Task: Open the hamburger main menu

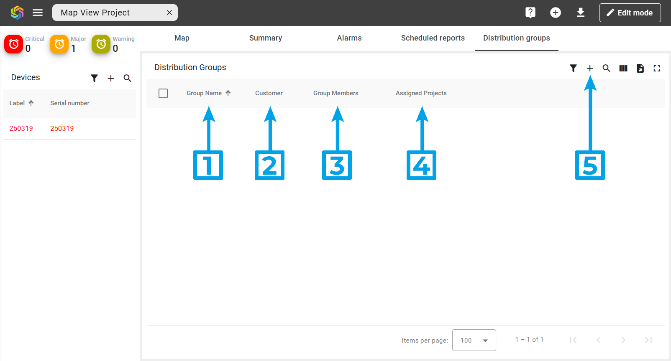Action: click(x=38, y=13)
